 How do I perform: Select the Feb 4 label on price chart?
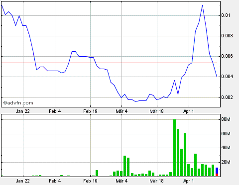[55, 111]
